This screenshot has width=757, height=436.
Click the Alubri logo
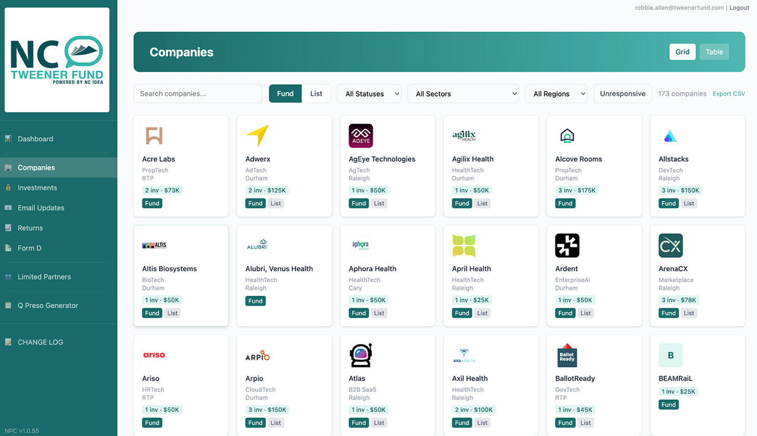(257, 245)
